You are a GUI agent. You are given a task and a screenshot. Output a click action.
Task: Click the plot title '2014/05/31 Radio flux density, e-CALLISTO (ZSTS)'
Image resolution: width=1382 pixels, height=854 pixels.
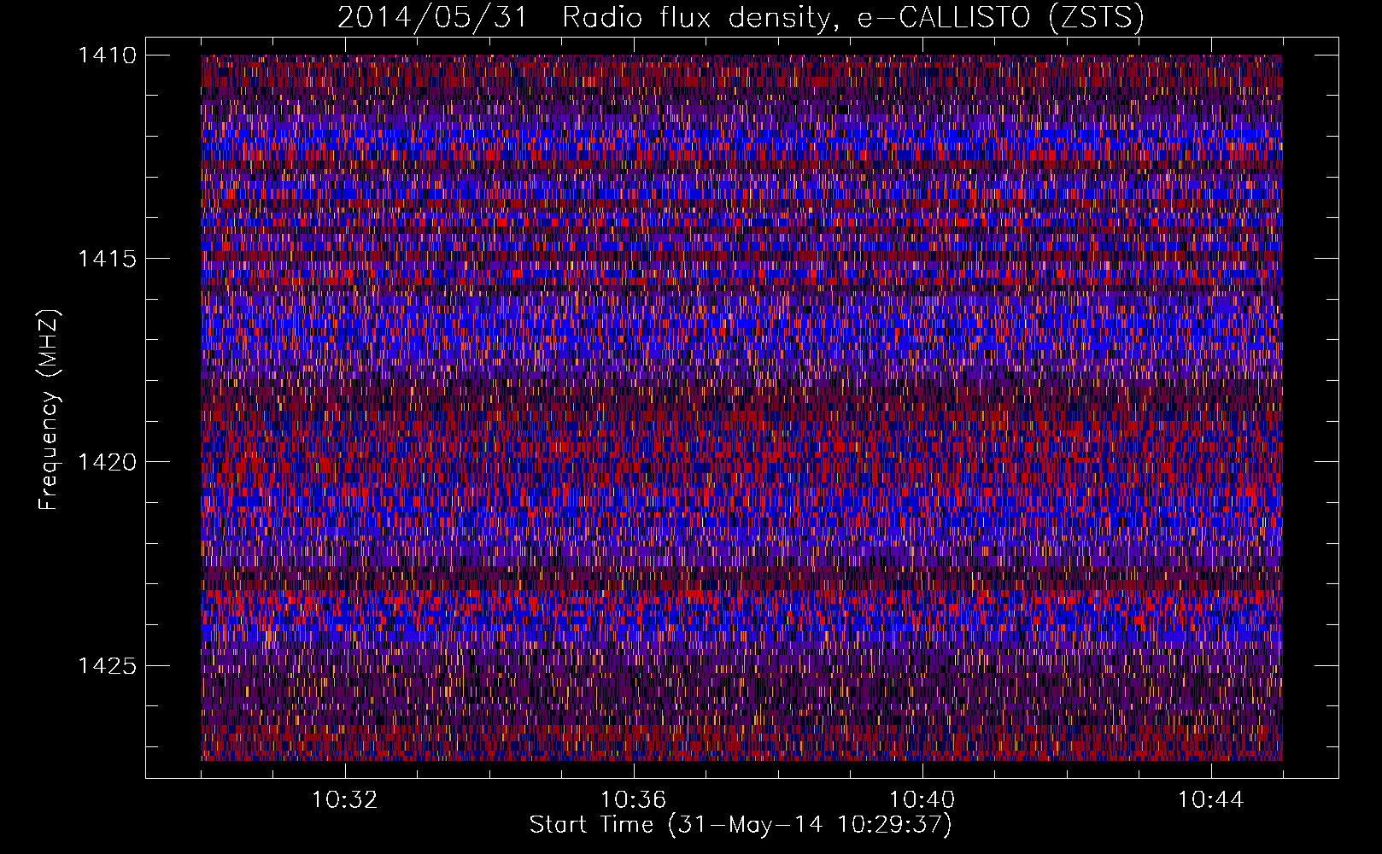point(741,18)
